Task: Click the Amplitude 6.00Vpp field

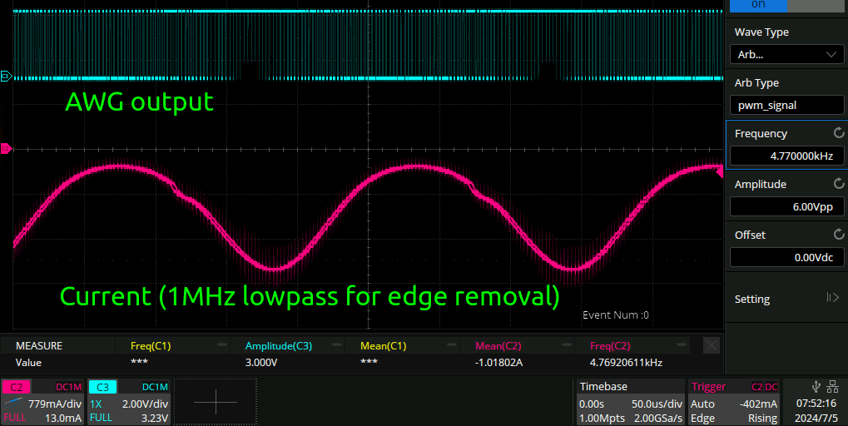Action: (786, 206)
